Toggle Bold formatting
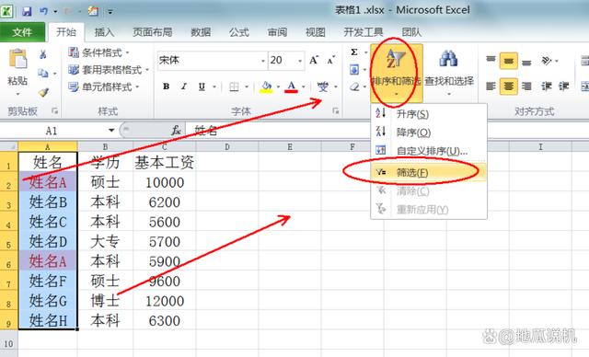This screenshot has width=589, height=357. point(166,86)
